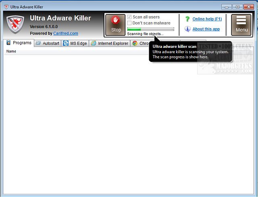Click the scan tooltip balloon

(191, 51)
